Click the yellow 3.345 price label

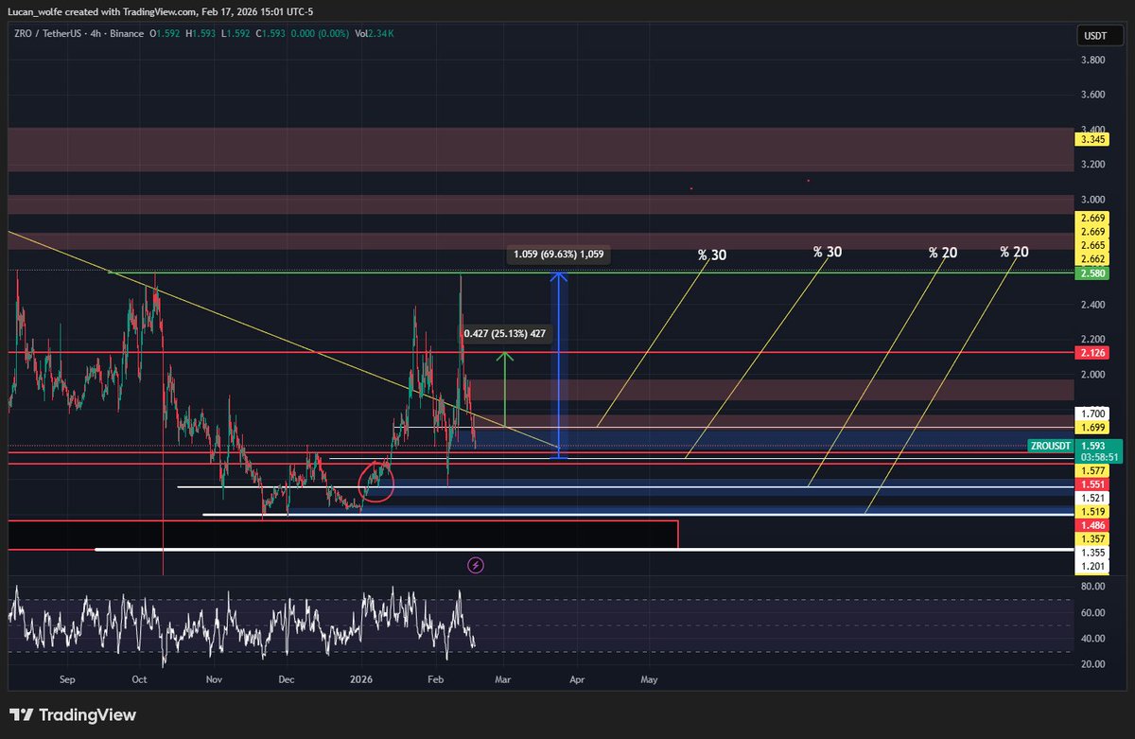tap(1090, 140)
